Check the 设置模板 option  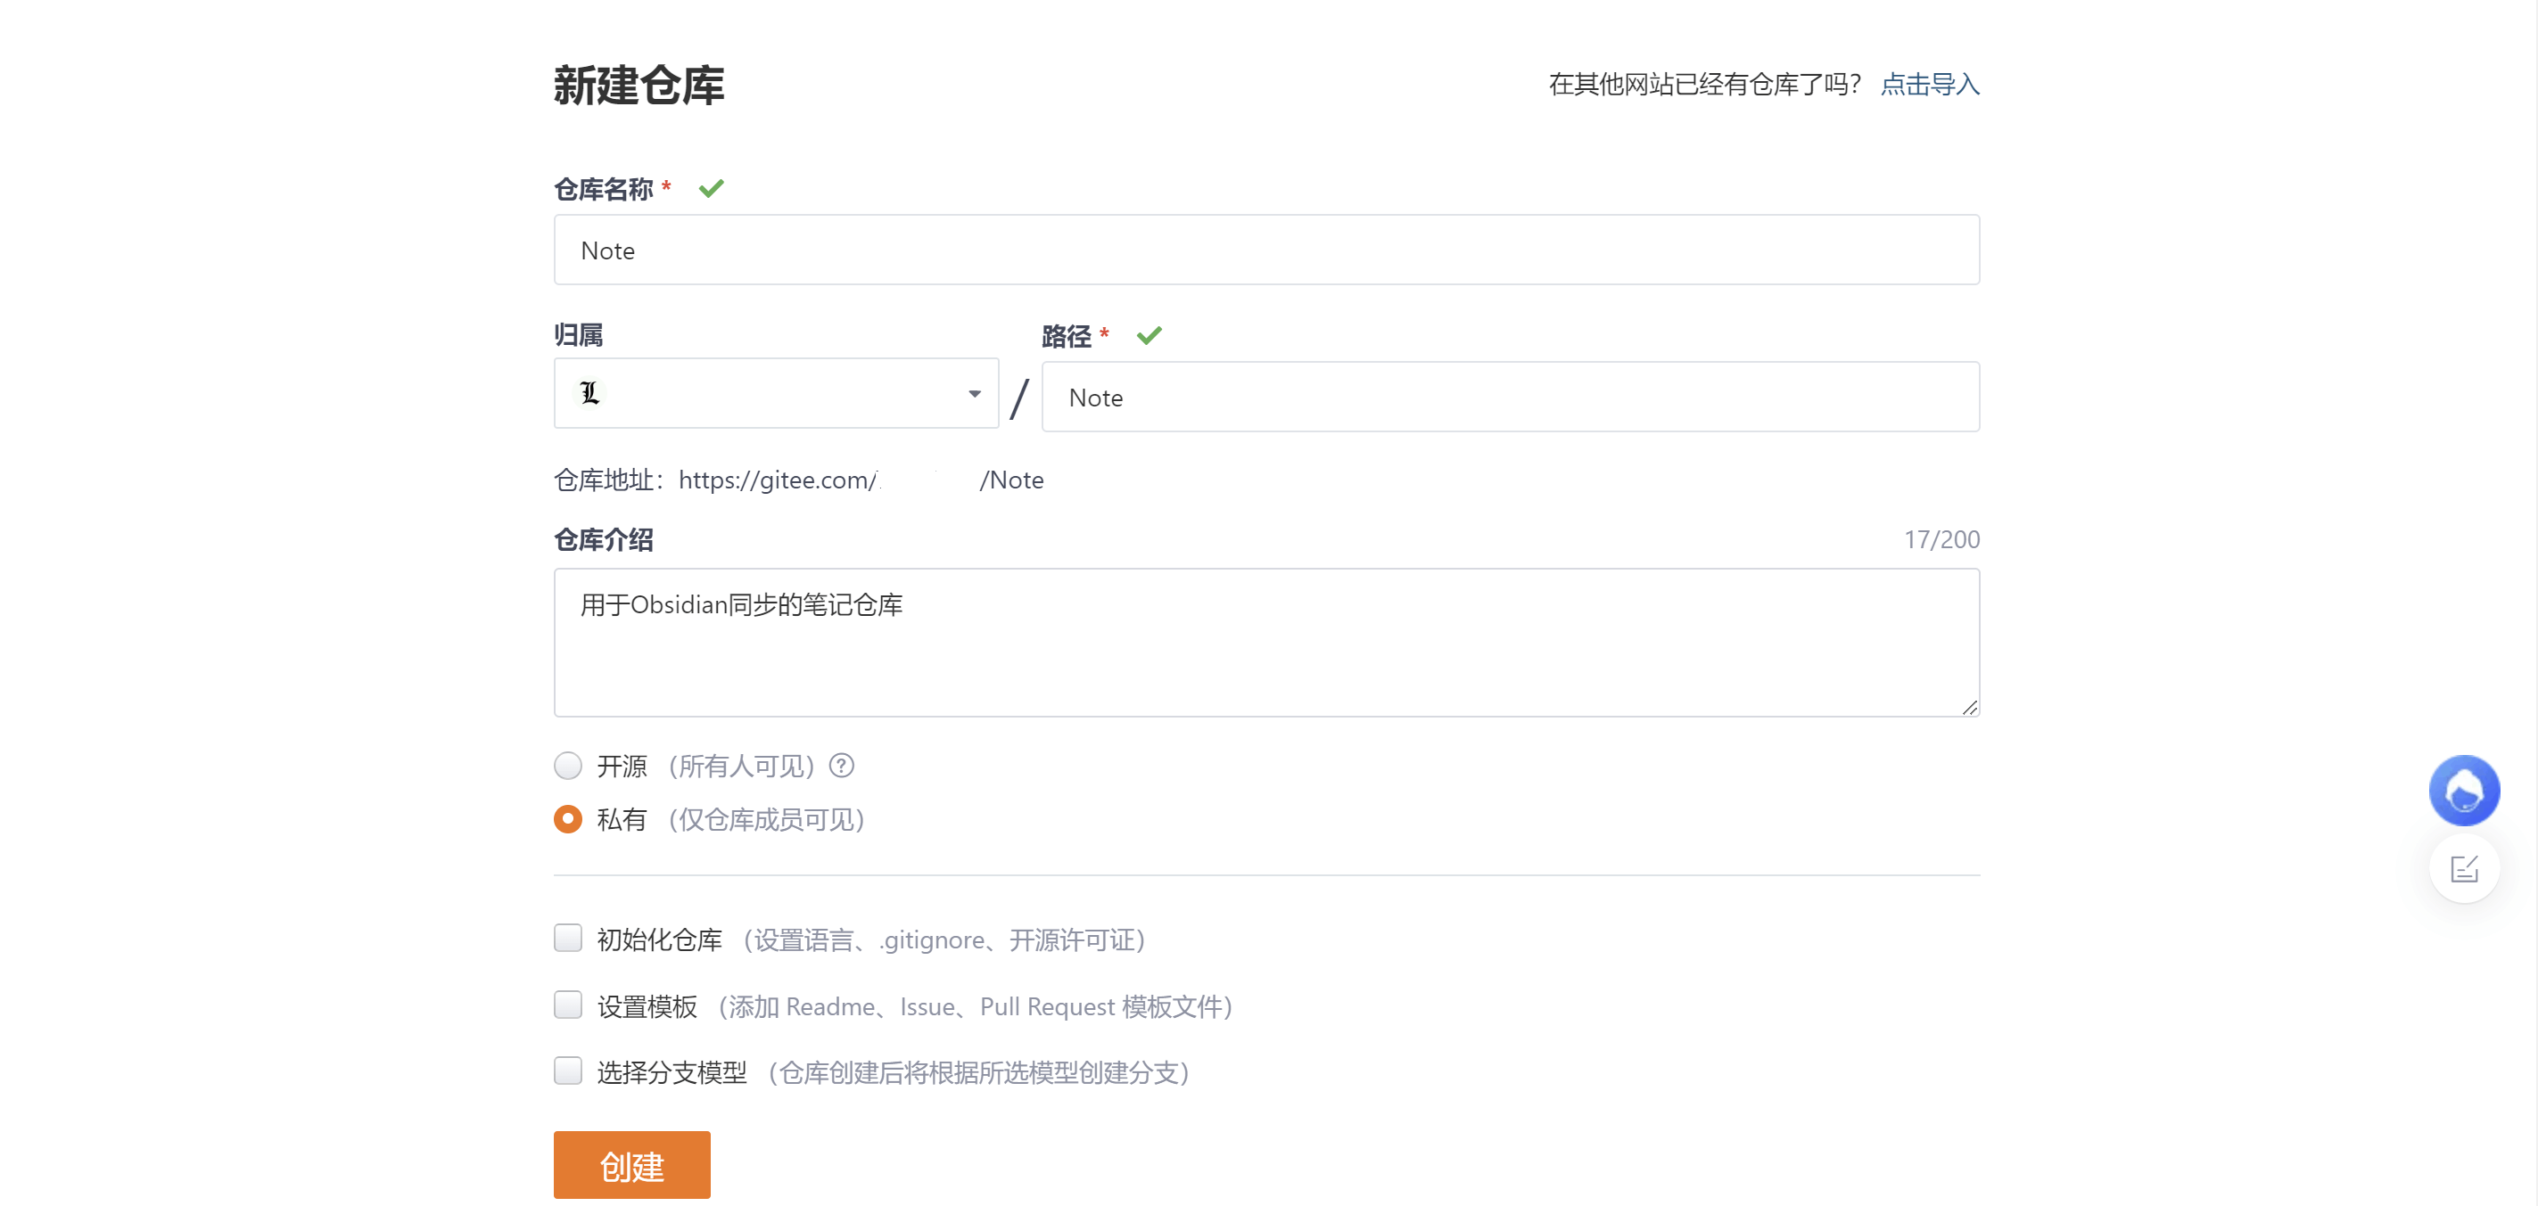pos(567,1005)
